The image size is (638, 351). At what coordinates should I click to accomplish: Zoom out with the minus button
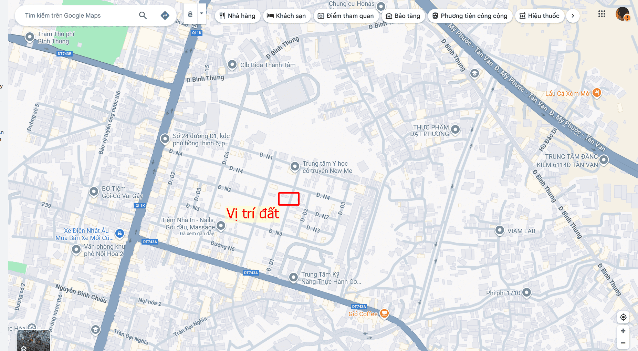tap(623, 343)
